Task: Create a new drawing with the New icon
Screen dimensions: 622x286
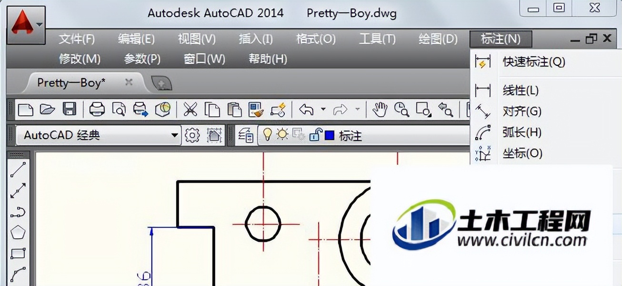Action: click(x=26, y=109)
